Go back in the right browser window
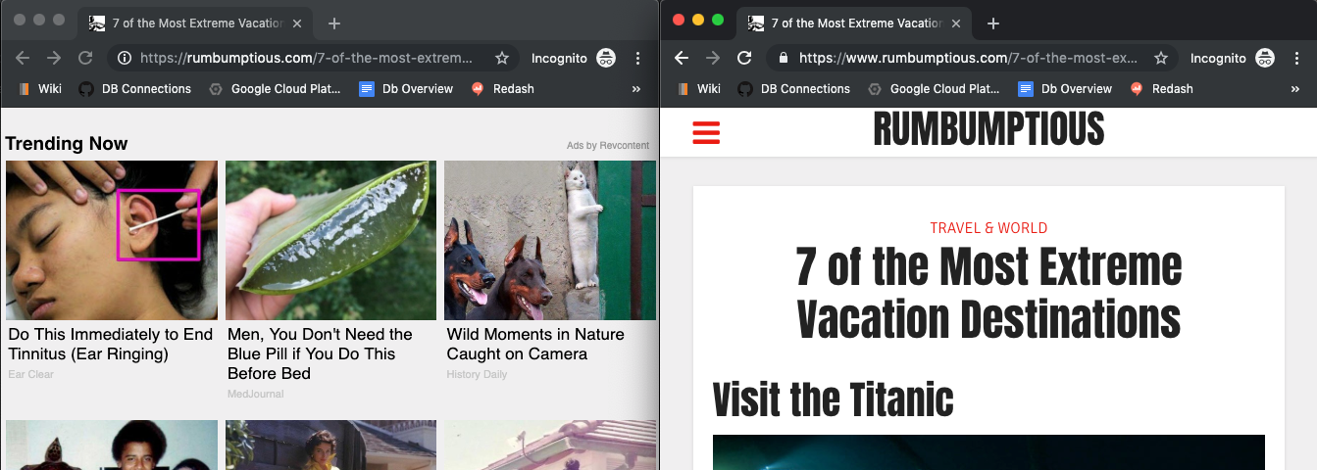This screenshot has width=1317, height=470. click(x=683, y=58)
